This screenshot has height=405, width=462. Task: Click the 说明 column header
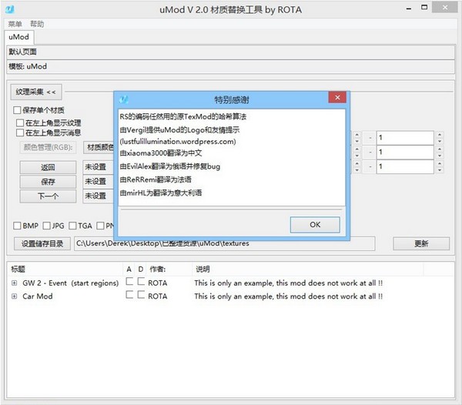click(x=308, y=269)
